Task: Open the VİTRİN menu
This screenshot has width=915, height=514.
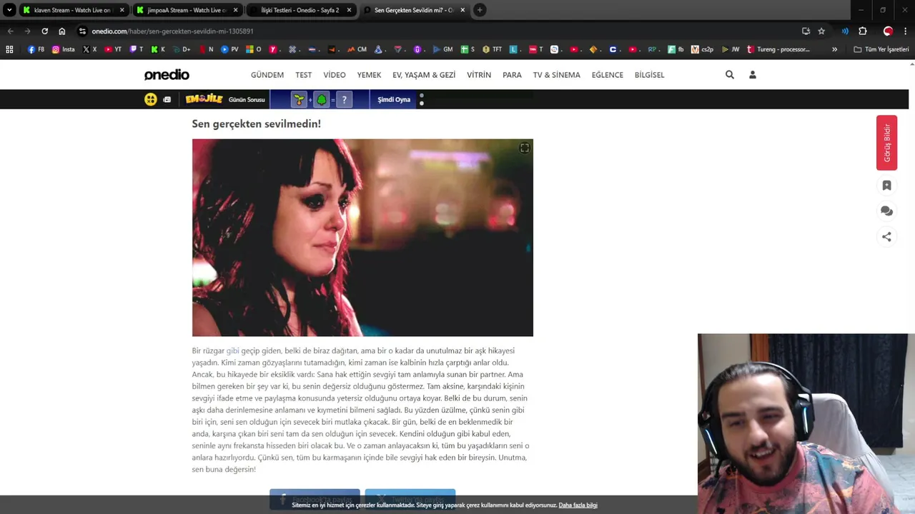Action: coord(479,75)
